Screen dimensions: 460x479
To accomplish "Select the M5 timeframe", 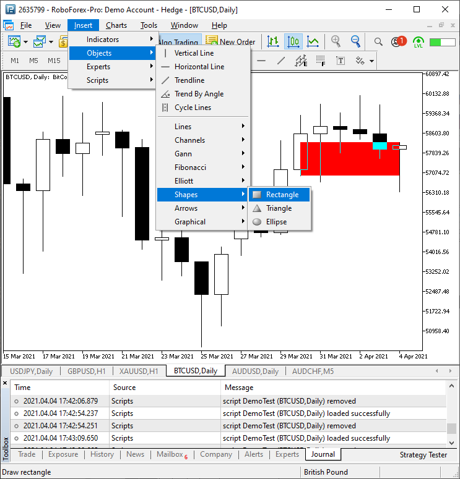I will coord(33,61).
